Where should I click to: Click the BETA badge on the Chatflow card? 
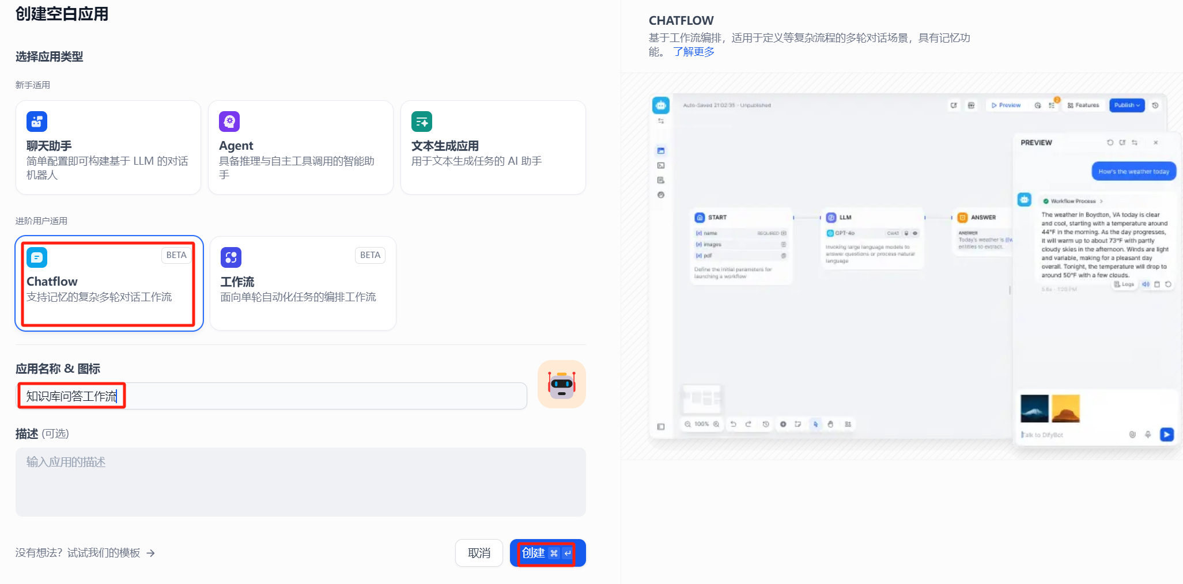click(176, 255)
